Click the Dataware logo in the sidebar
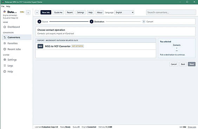Viewport: 198px width, 129px height. tap(5, 12)
